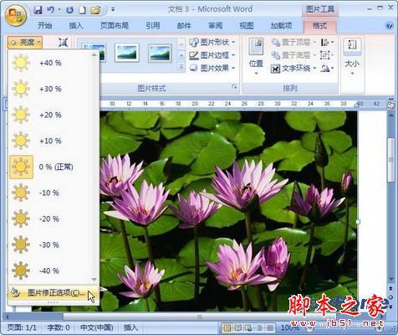Choose -20 % brightness
This screenshot has width=398, height=335.
tap(54, 219)
